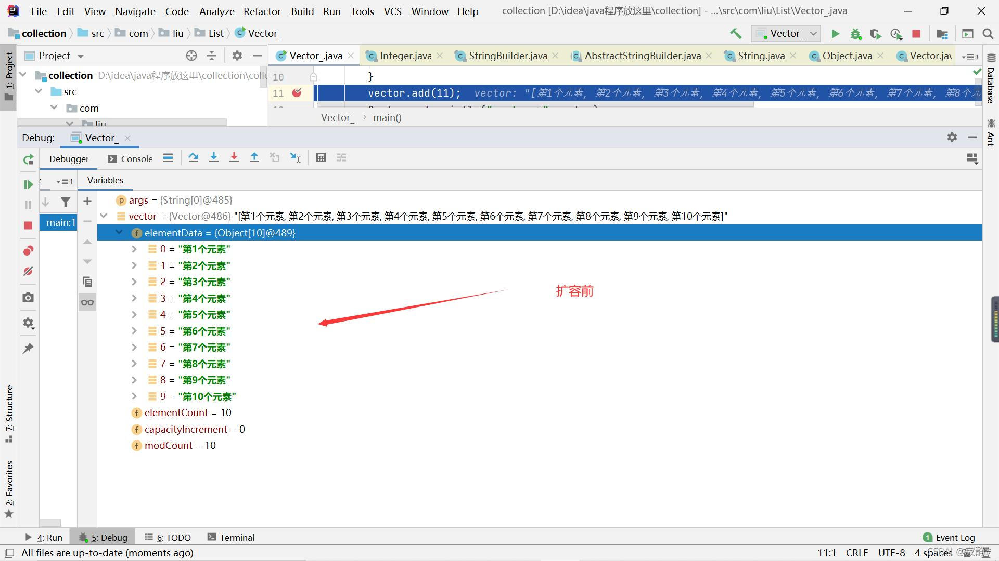This screenshot has height=561, width=999.
Task: Click the Build project hammer icon
Action: pyautogui.click(x=736, y=34)
